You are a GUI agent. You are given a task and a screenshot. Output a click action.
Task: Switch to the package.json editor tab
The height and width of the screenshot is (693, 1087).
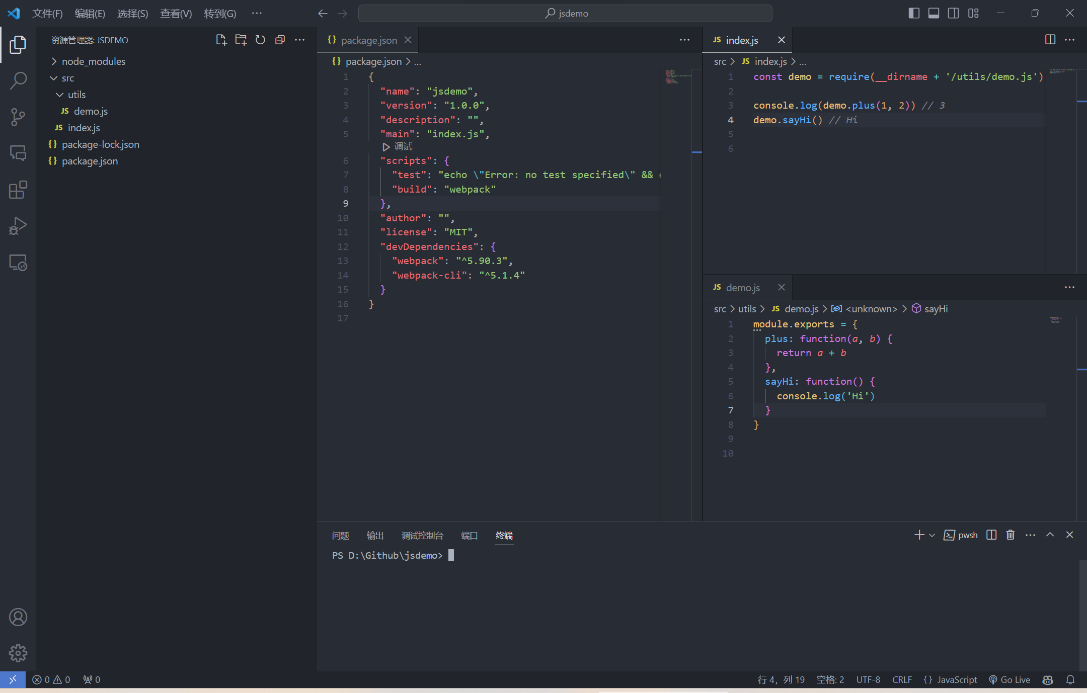tap(368, 40)
